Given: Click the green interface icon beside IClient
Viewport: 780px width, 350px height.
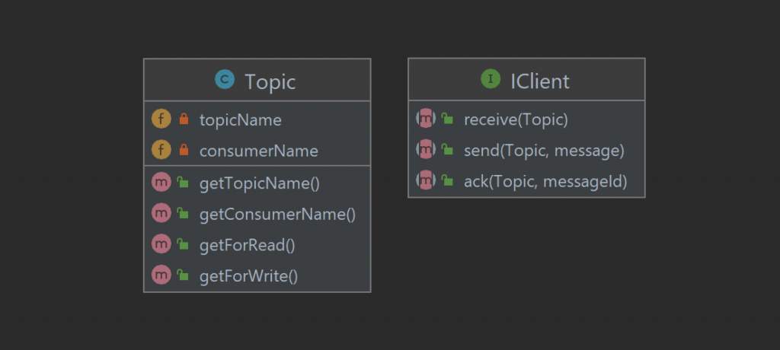Looking at the screenshot, I should 491,79.
